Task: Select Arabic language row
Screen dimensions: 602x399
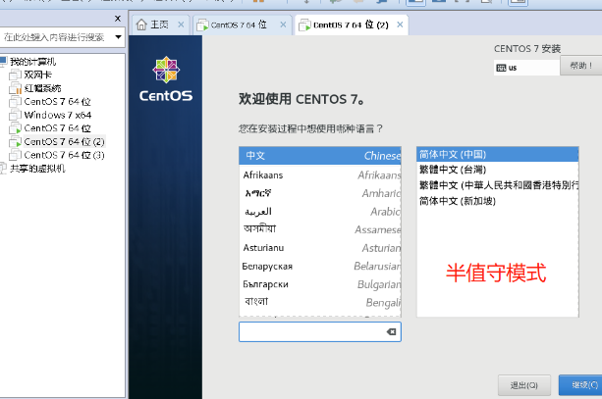Action: tap(320, 212)
